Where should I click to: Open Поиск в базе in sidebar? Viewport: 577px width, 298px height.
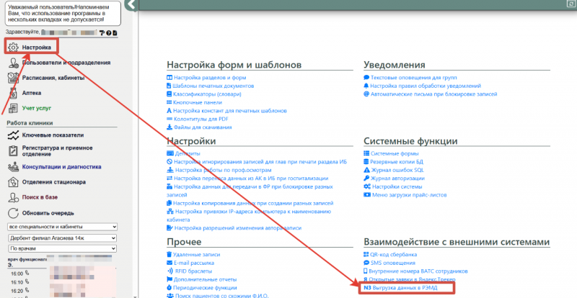click(x=40, y=197)
